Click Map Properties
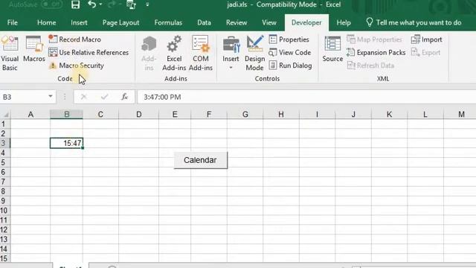 point(374,39)
